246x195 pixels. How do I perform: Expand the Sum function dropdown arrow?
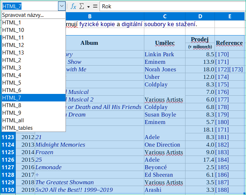[x=88, y=7]
